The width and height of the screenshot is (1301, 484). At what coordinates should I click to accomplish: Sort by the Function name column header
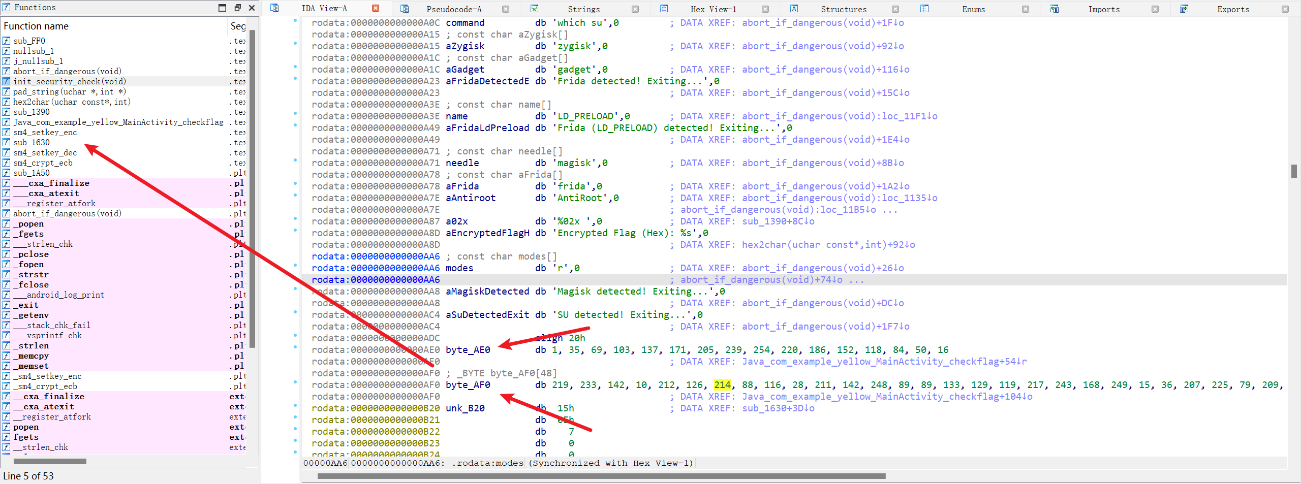coord(36,26)
